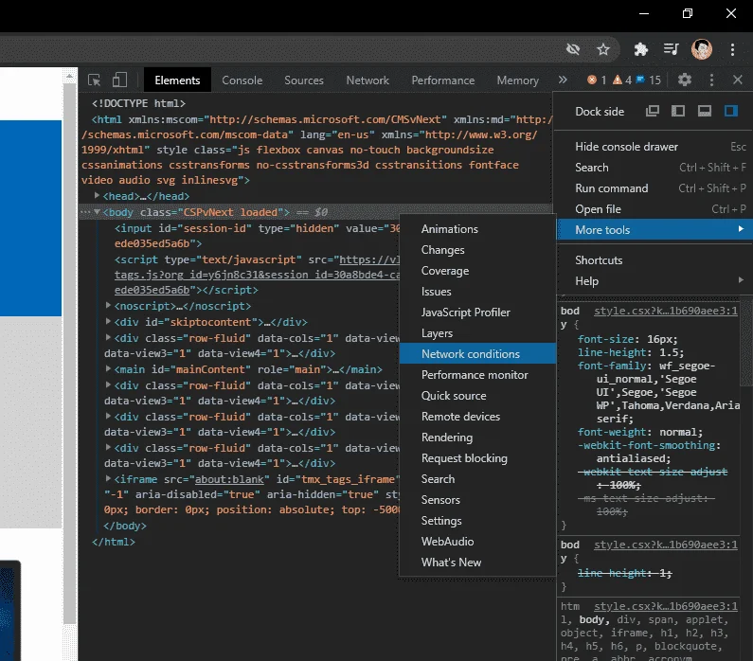Dock DevTools to the left
Image resolution: width=753 pixels, height=661 pixels.
click(x=678, y=112)
